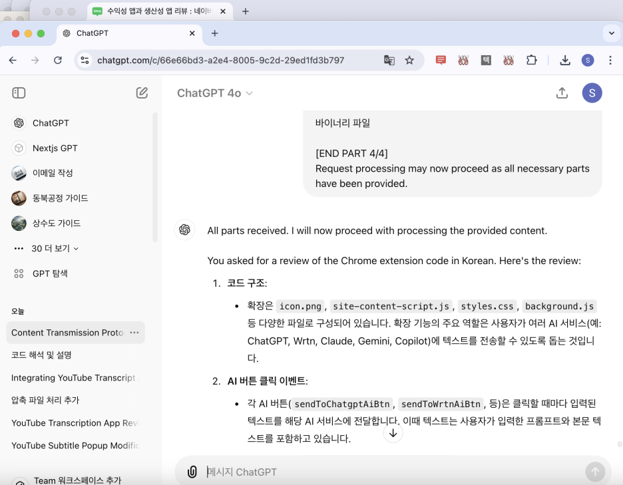Image resolution: width=623 pixels, height=485 pixels.
Task: Click the ChatGPT assistant avatar icon
Action: 184,230
